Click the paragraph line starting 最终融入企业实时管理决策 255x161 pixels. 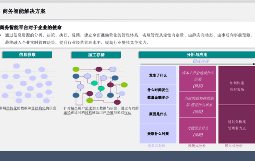(x=77, y=42)
